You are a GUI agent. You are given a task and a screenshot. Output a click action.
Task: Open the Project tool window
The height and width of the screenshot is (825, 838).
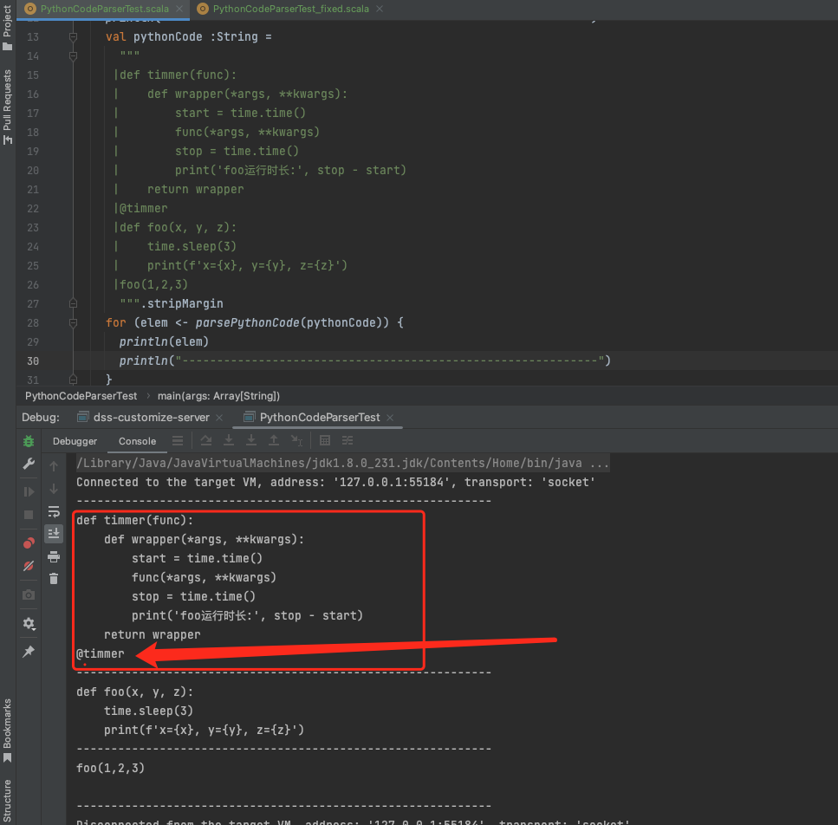[x=8, y=27]
